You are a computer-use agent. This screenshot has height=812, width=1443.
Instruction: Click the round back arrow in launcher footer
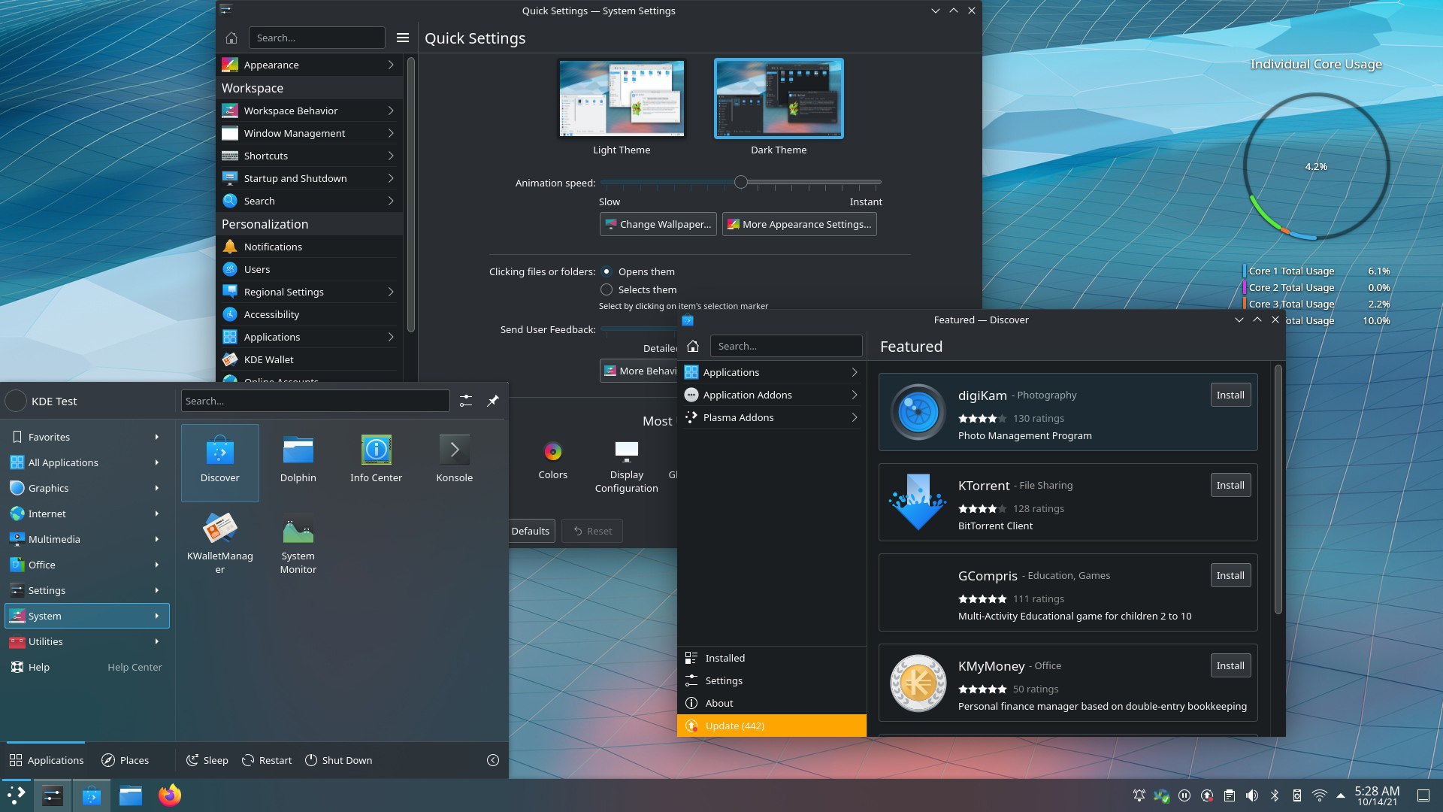tap(493, 760)
